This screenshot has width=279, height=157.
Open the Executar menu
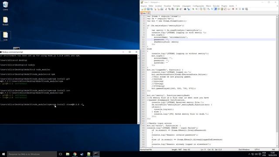point(216,6)
